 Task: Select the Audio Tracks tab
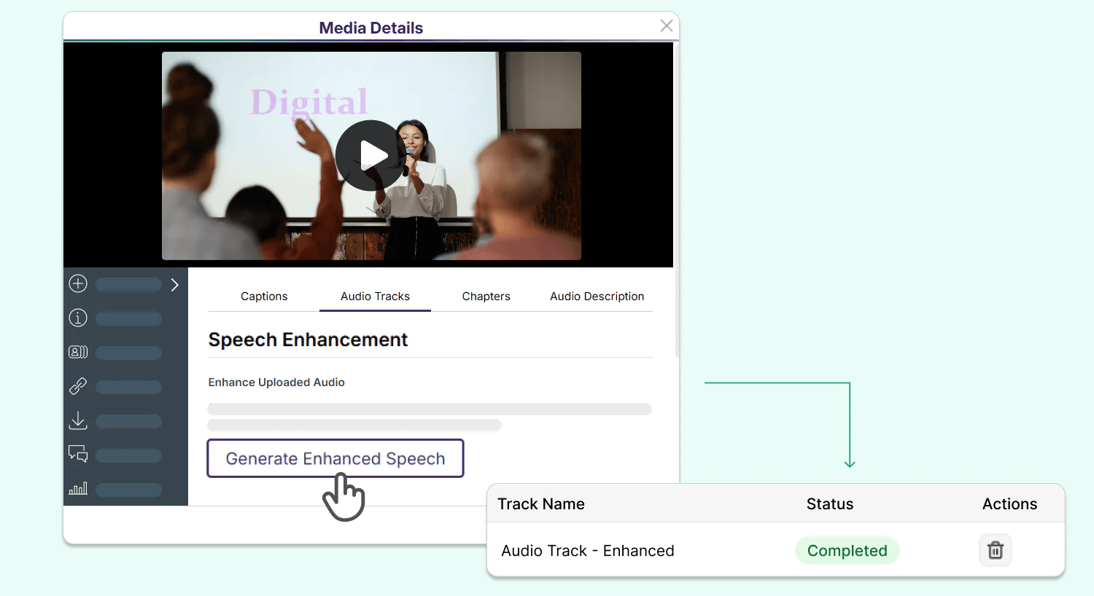375,296
